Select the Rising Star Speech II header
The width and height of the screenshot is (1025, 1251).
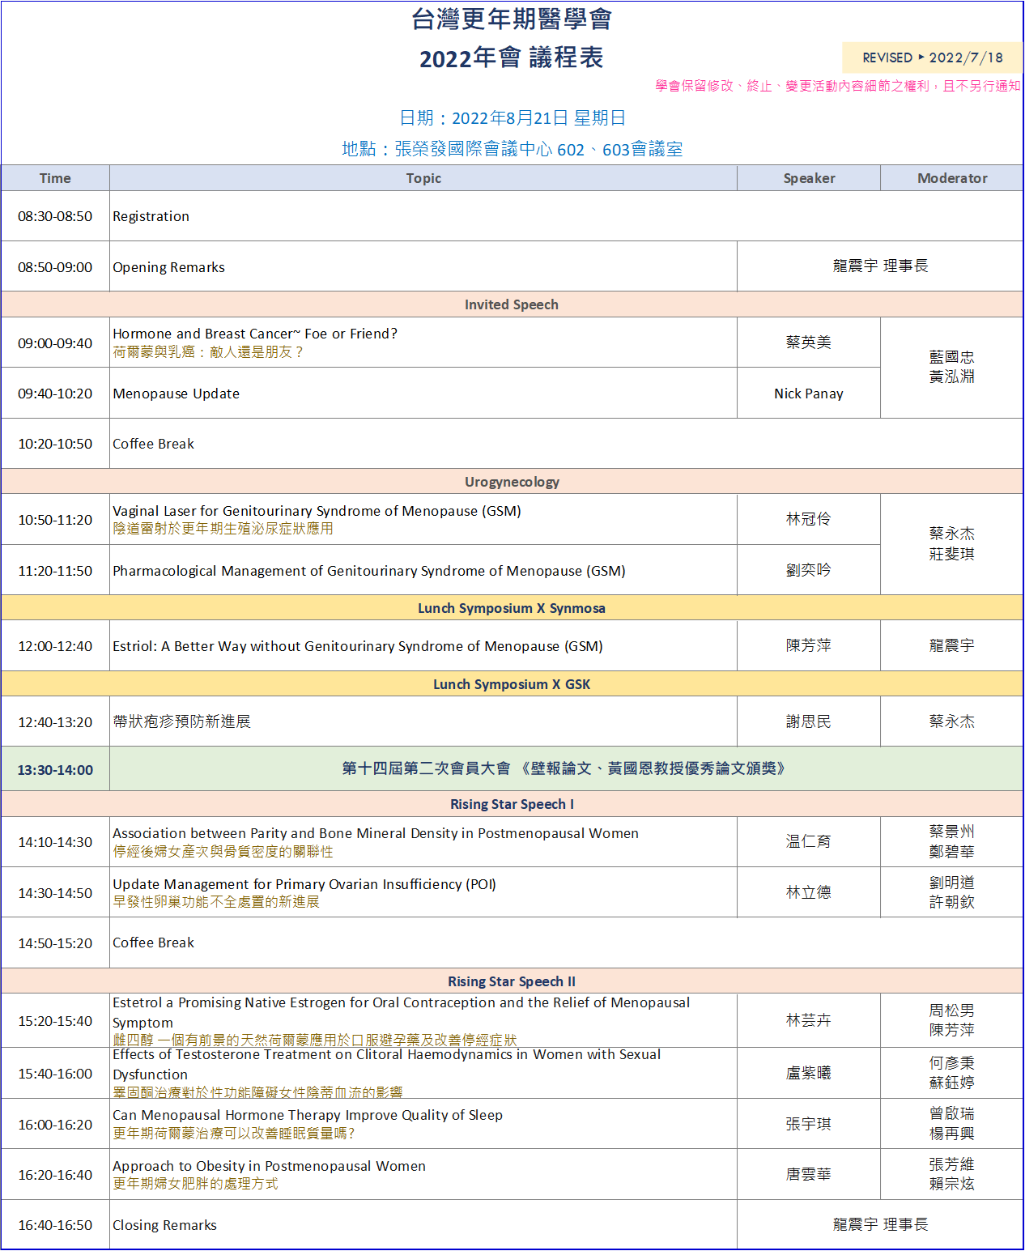(512, 981)
